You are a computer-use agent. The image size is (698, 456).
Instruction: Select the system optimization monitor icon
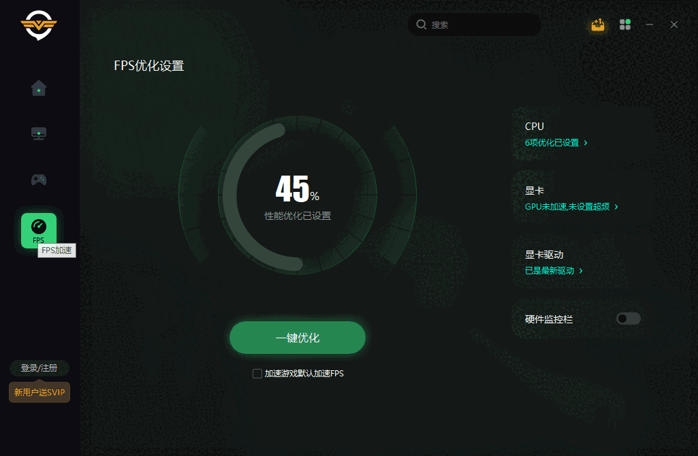pos(39,133)
